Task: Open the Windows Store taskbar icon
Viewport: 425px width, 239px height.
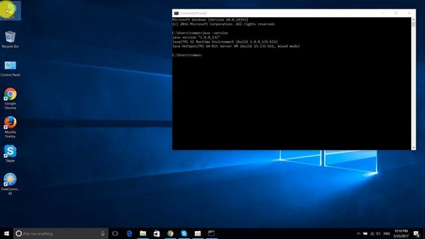Action: click(157, 233)
